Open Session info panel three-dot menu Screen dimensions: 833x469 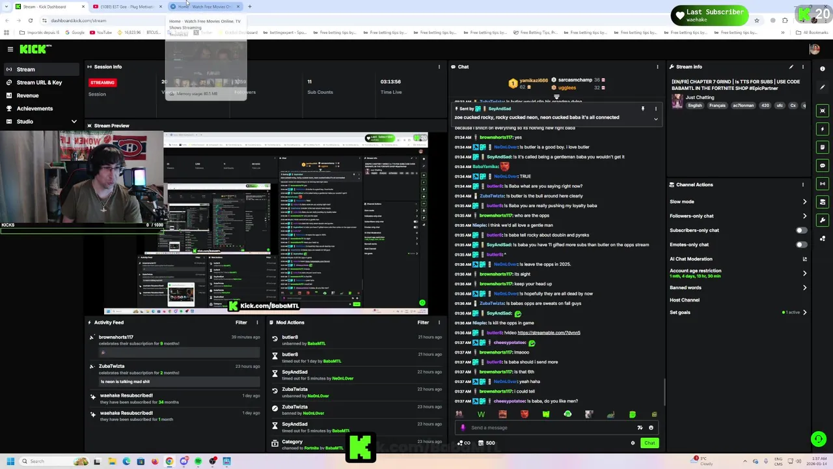coord(439,67)
